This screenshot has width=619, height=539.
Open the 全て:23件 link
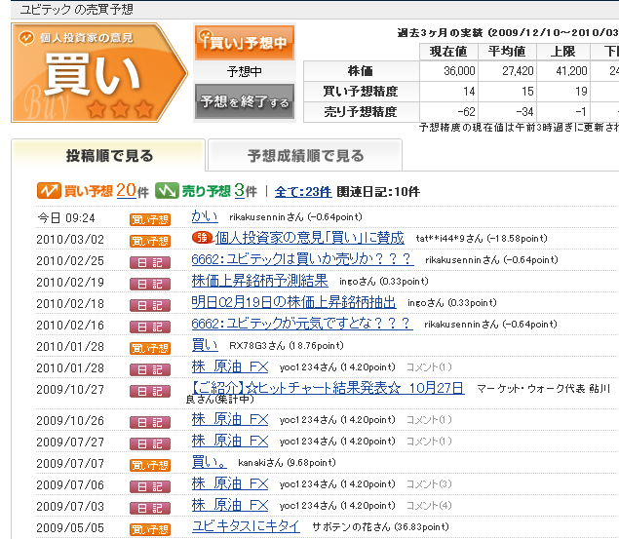(x=303, y=192)
